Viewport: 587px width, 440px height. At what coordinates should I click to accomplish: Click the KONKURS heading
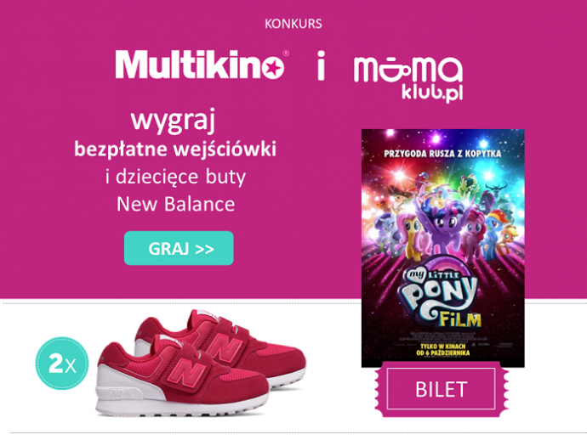(293, 24)
